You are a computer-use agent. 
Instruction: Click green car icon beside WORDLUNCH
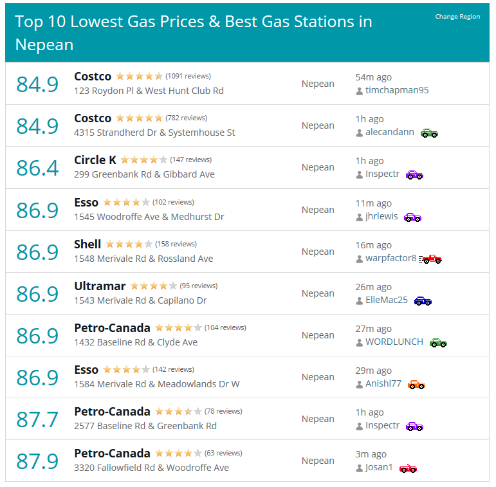[438, 343]
